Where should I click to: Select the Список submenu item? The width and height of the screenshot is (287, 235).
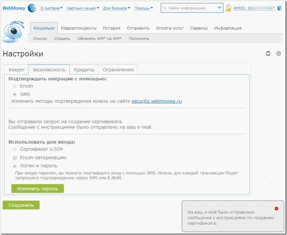[40, 39]
